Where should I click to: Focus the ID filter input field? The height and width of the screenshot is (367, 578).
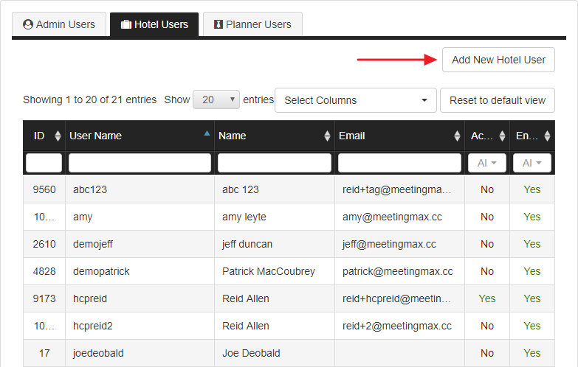[x=44, y=163]
